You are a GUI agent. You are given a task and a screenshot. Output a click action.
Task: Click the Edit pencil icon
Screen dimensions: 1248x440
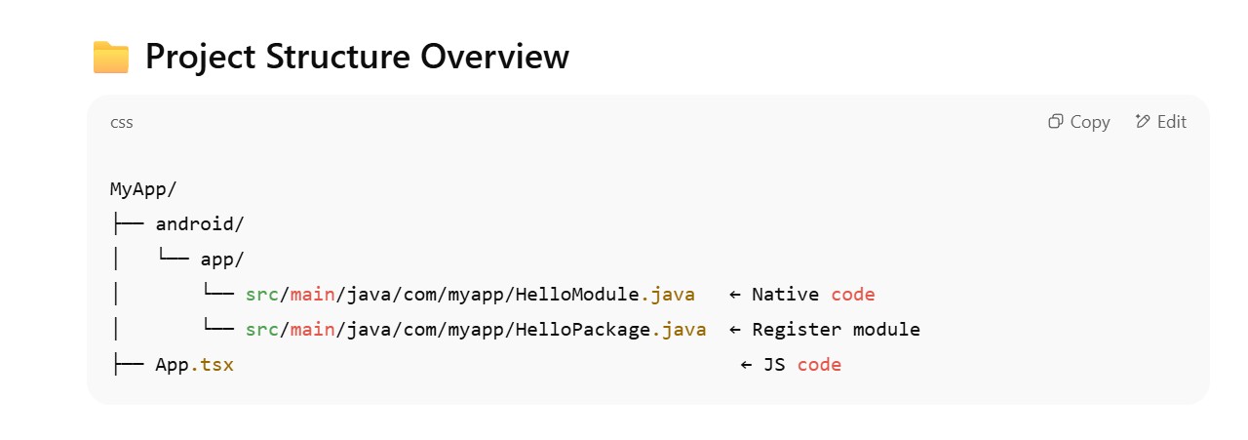[x=1143, y=122]
